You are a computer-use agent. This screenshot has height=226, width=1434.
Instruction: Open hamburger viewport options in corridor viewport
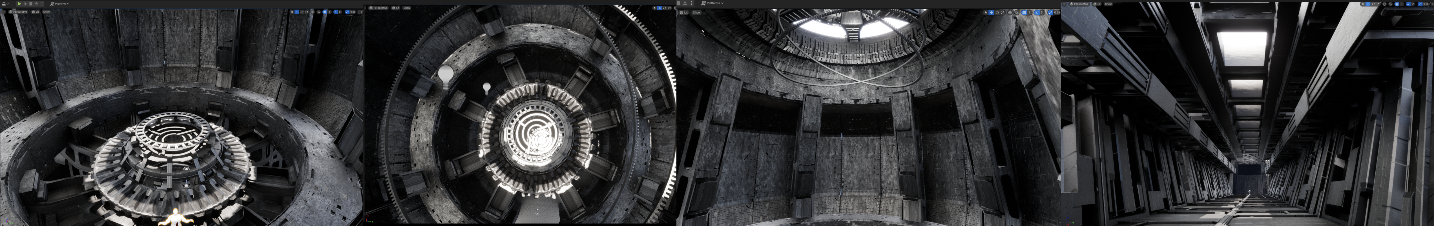tap(1065, 4)
